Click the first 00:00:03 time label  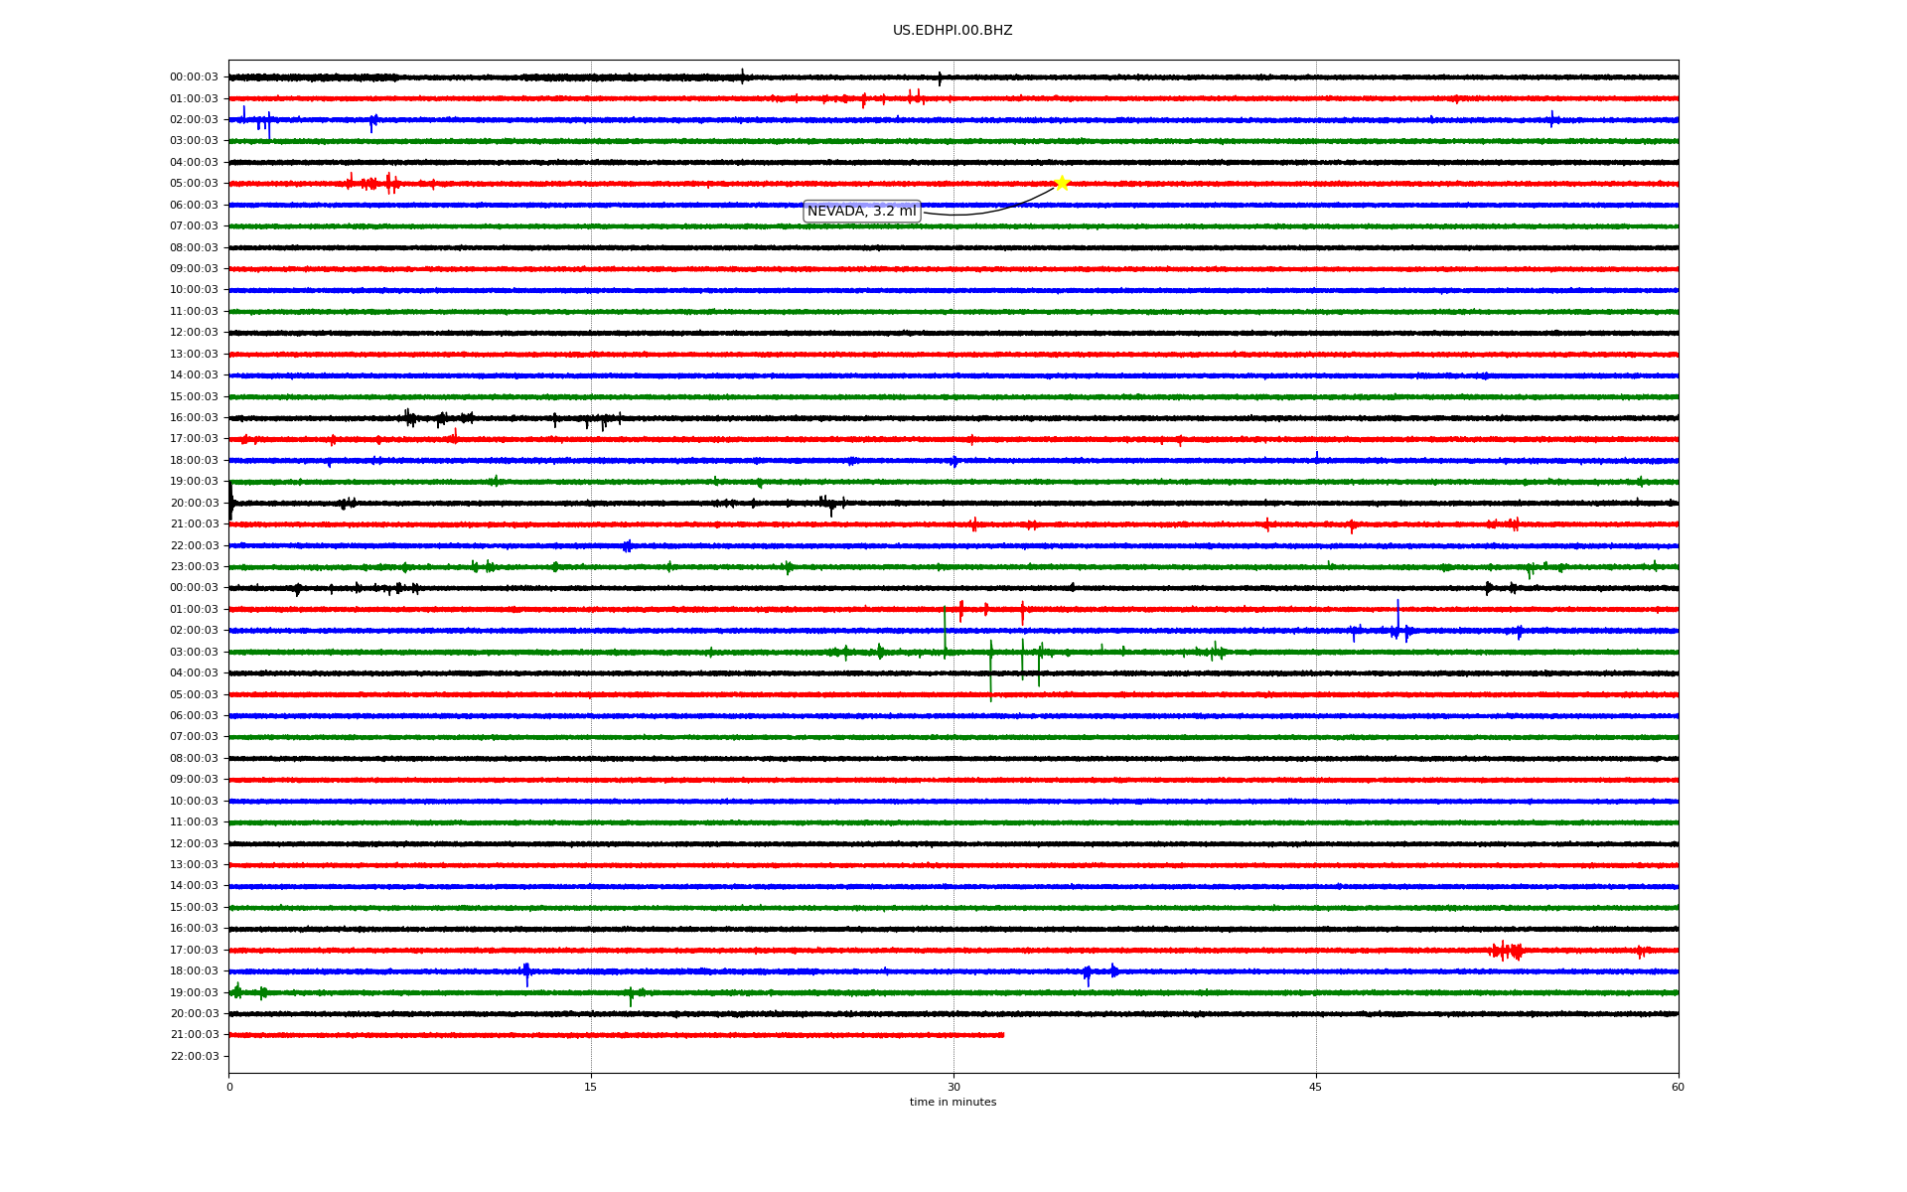(x=194, y=77)
